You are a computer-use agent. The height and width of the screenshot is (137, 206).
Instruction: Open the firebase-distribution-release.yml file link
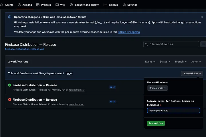pos(25,49)
